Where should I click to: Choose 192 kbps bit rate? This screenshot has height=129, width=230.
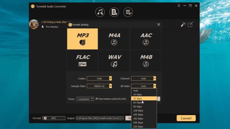click(144, 119)
